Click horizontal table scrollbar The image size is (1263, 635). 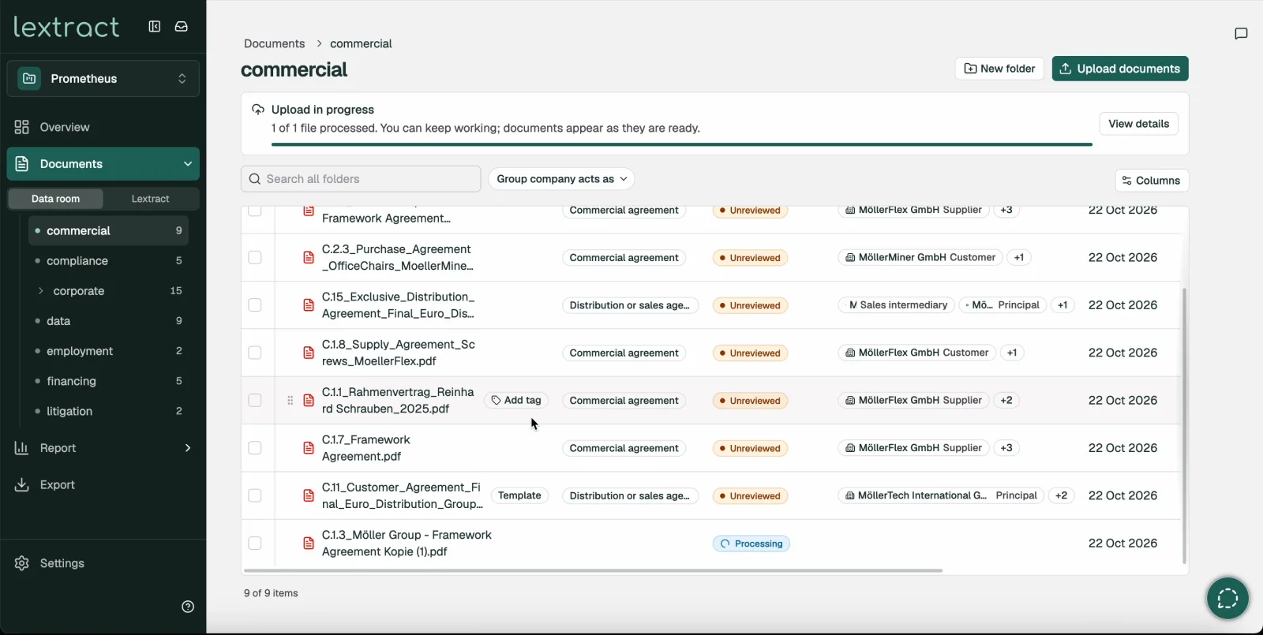(593, 570)
